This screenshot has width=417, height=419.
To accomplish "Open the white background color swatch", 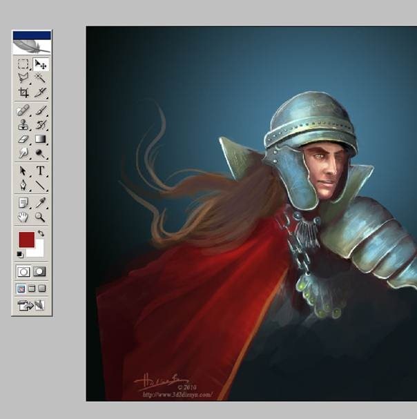I will [x=39, y=252].
